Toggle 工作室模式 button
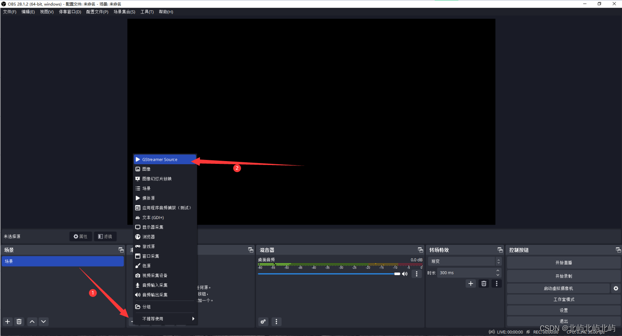 click(x=564, y=299)
